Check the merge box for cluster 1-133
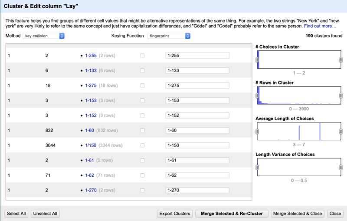 point(142,71)
